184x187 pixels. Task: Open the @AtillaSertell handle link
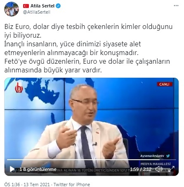tap(37, 12)
